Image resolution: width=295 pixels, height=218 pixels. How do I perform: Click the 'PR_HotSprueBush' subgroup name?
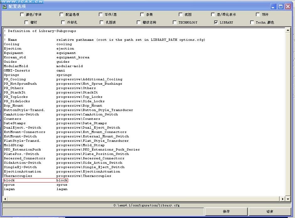[x=20, y=84]
